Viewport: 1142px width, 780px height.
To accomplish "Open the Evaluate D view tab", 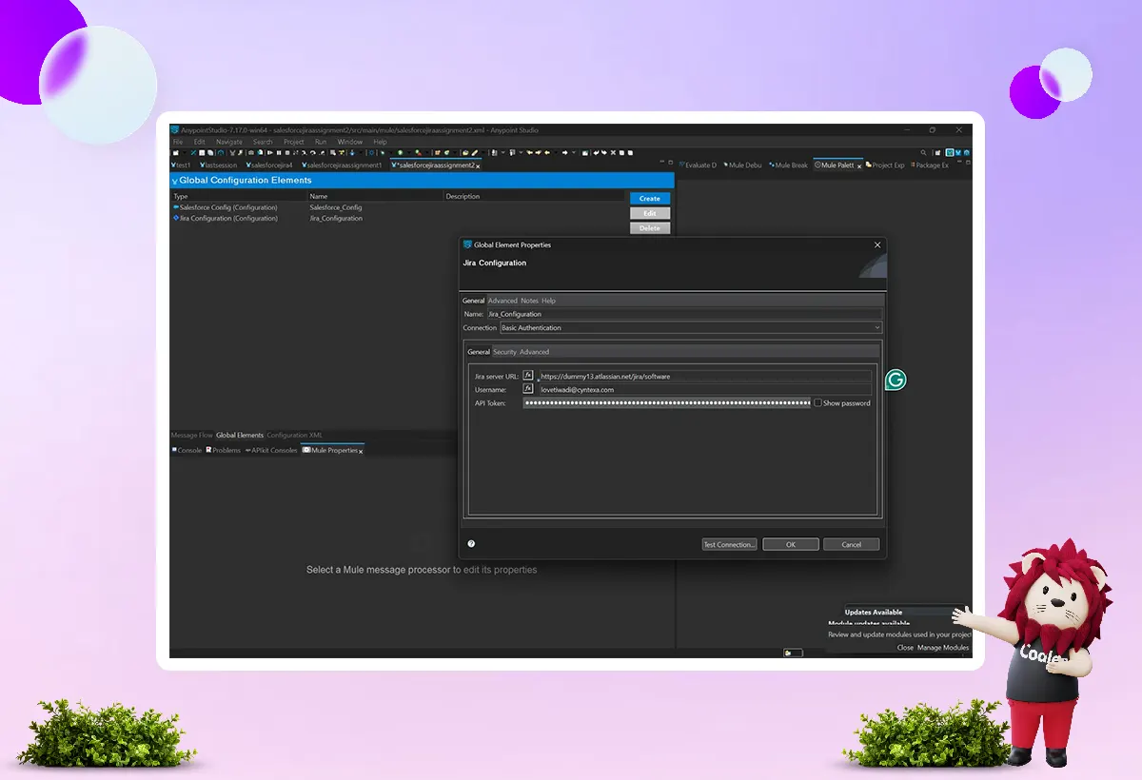I will [x=698, y=166].
